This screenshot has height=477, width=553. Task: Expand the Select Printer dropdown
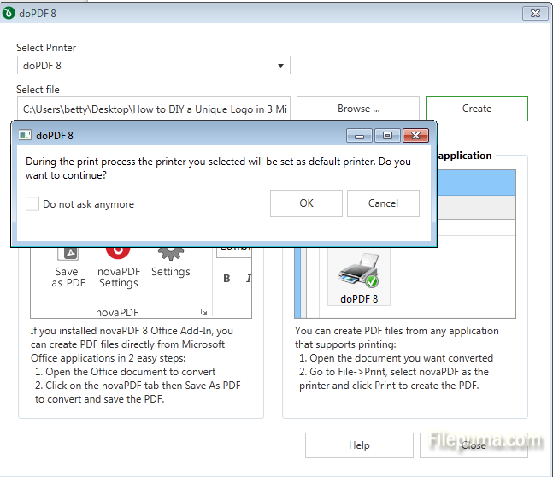coord(280,66)
